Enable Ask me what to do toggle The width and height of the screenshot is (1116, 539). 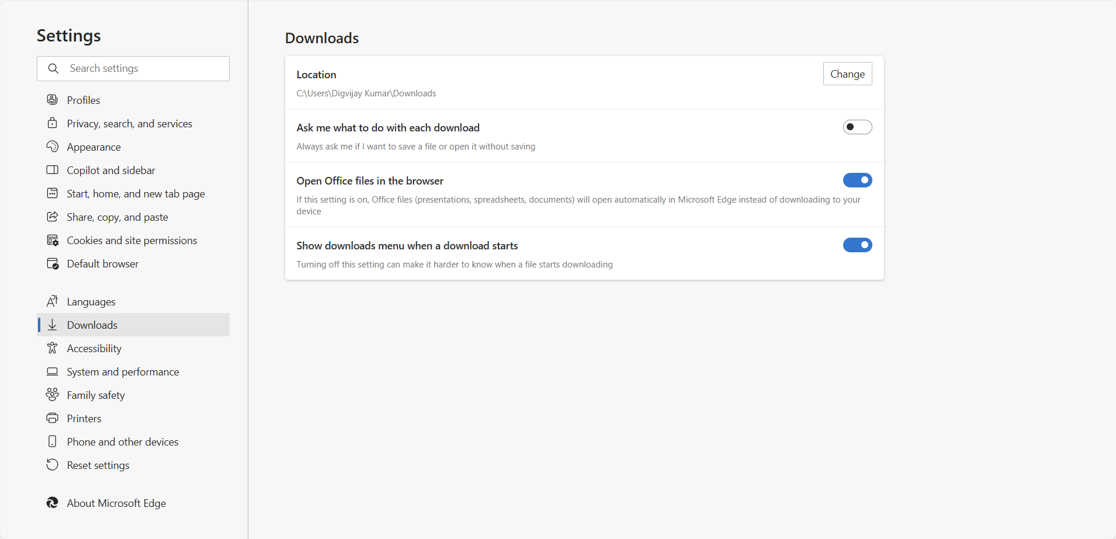[x=857, y=127]
